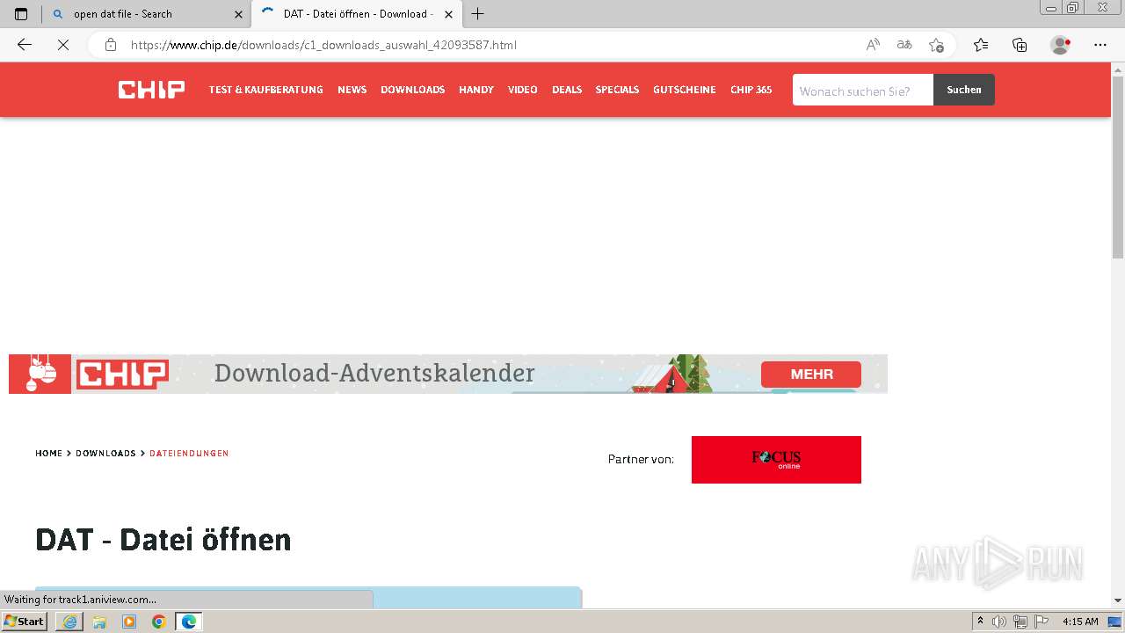Click the translate page icon
Image resolution: width=1125 pixels, height=633 pixels.
coord(904,45)
